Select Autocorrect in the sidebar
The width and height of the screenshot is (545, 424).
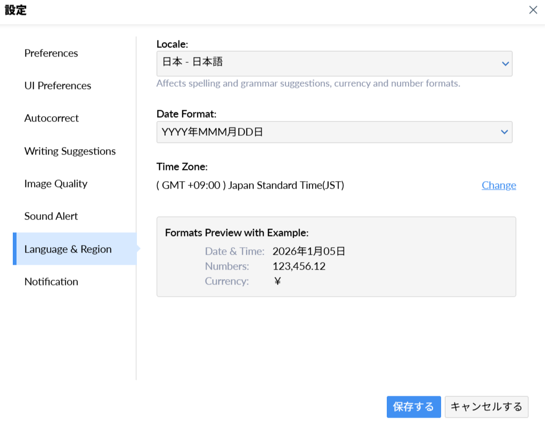[52, 118]
